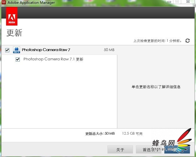Close the Adobe Application Manager window

click(188, 1)
